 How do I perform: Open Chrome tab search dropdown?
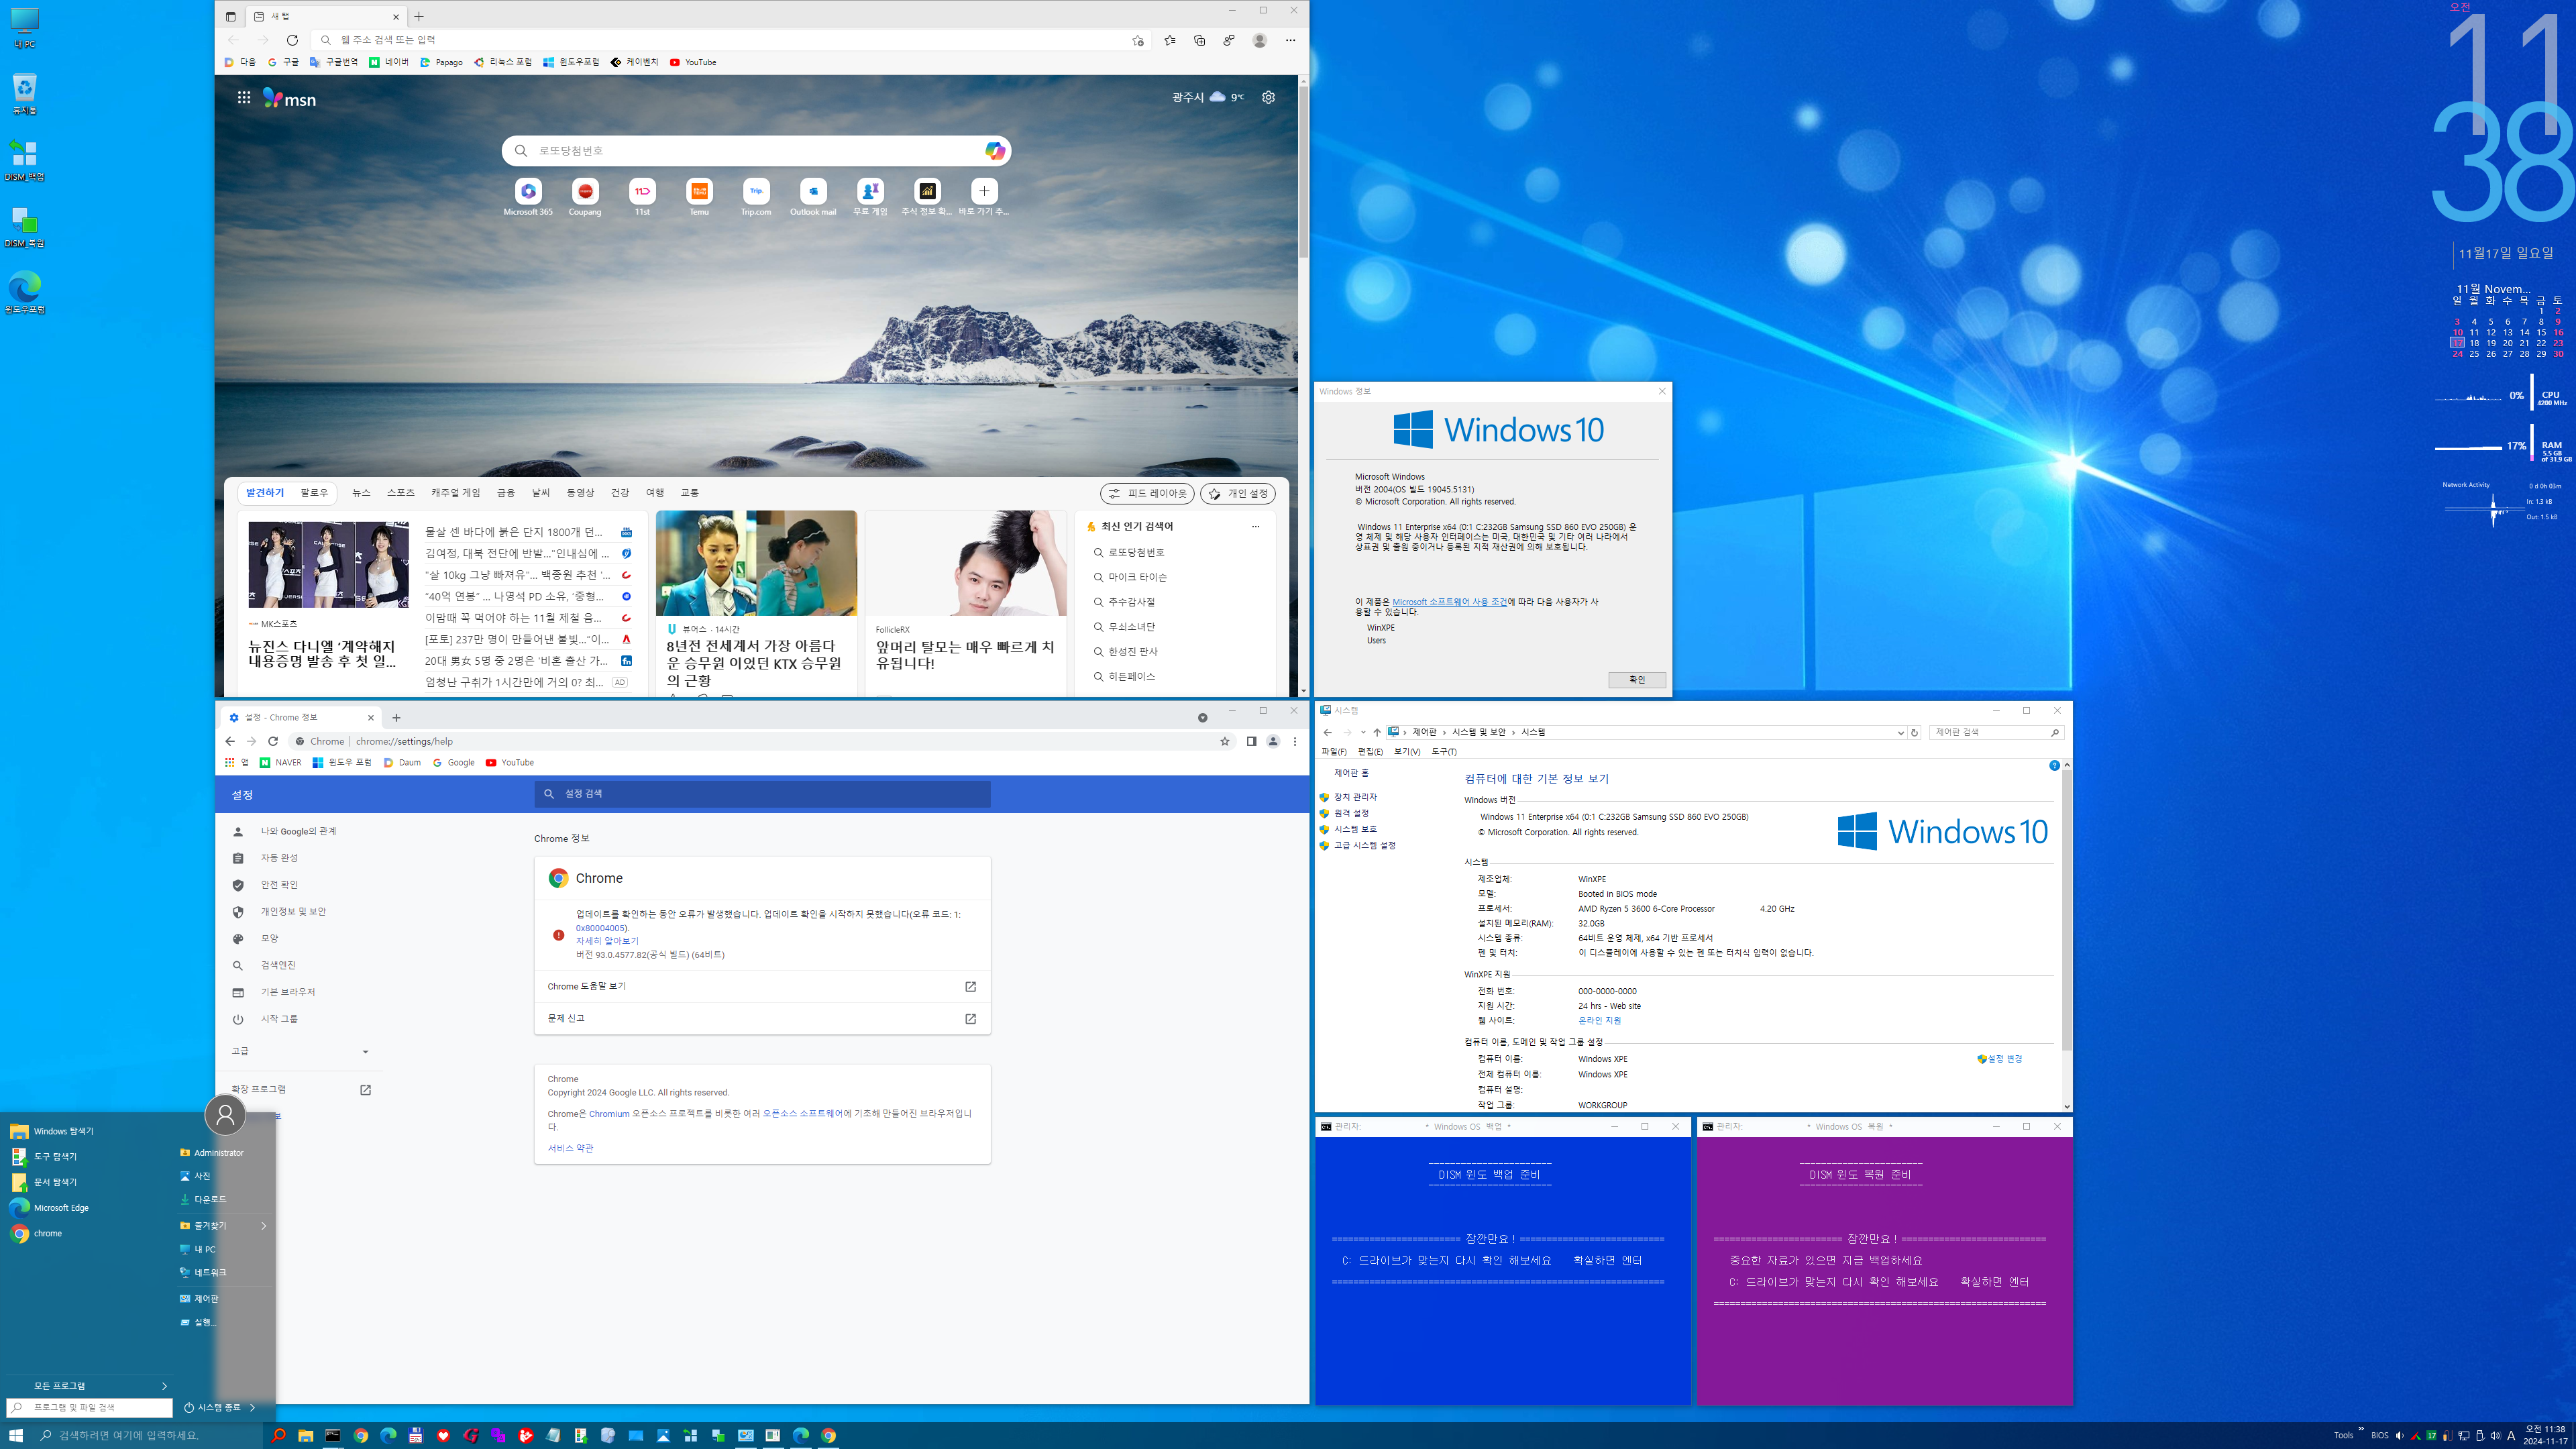coord(1202,717)
